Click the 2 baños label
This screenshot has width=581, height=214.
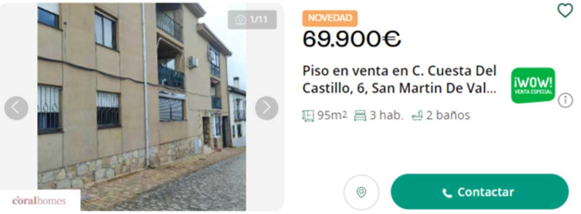pyautogui.click(x=448, y=116)
